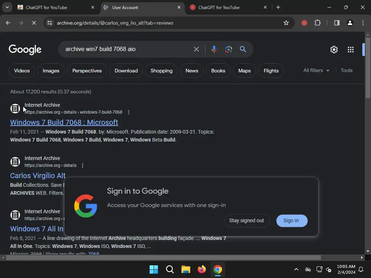Open the Extensions puzzle icon

pos(317,23)
